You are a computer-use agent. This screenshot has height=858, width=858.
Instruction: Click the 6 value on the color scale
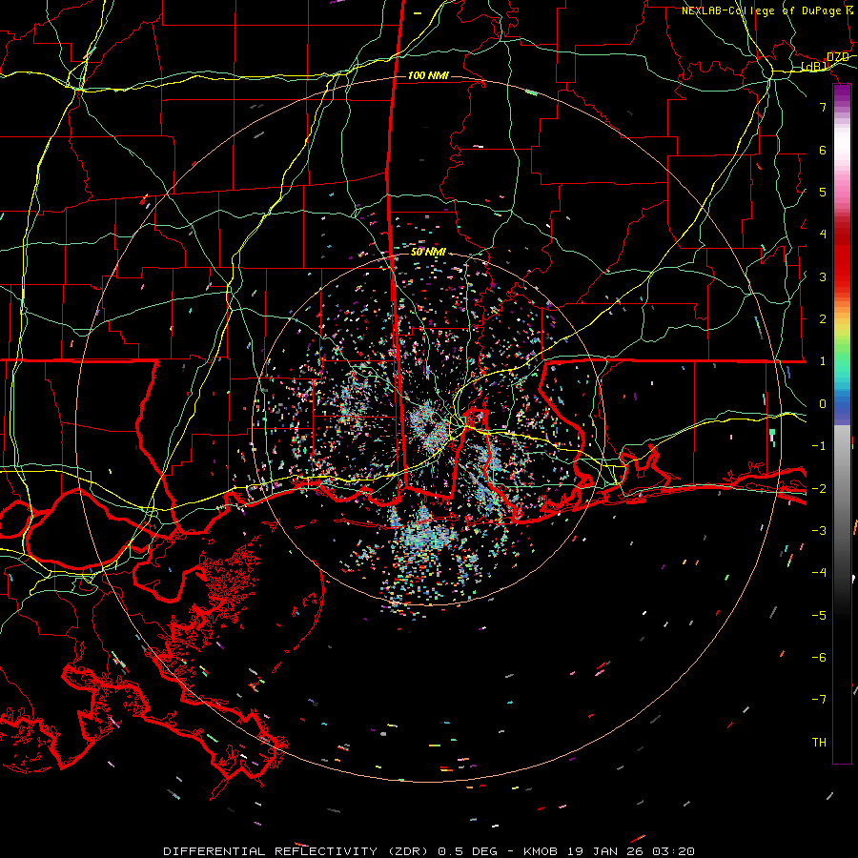(x=823, y=150)
